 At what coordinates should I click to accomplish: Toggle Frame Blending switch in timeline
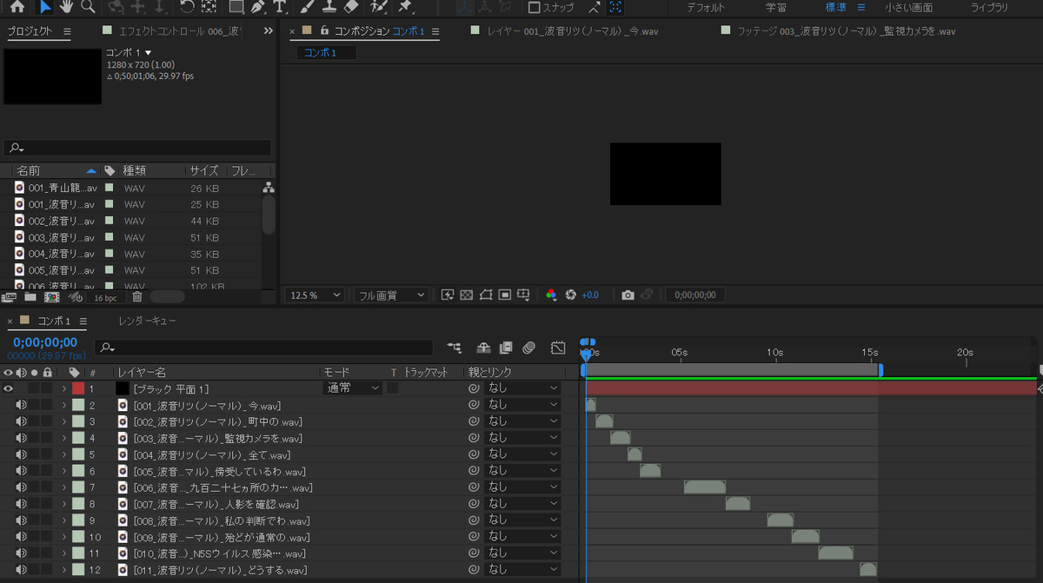pos(506,348)
